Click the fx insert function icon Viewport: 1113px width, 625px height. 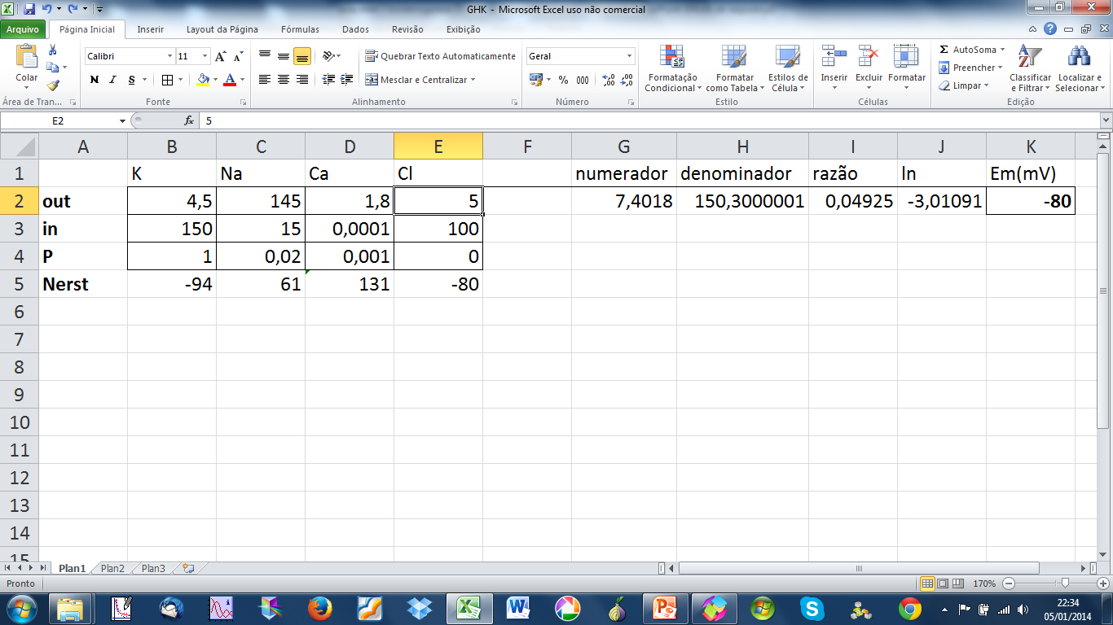(x=189, y=120)
